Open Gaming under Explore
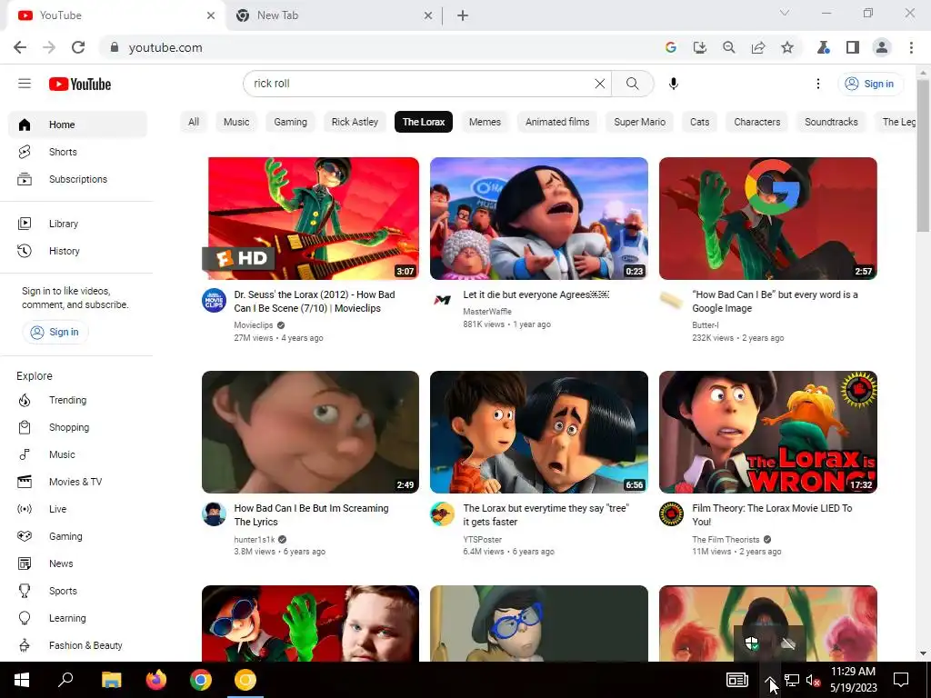Viewport: 931px width, 698px height. (78, 536)
